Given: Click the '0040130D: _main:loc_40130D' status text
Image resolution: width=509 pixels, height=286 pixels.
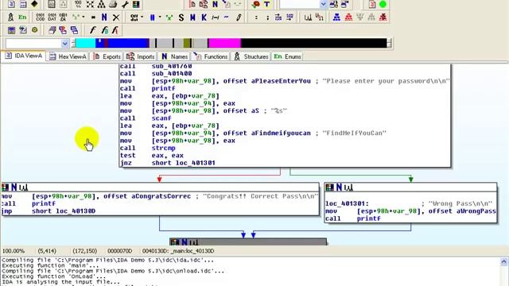Looking at the screenshot, I should (178, 251).
